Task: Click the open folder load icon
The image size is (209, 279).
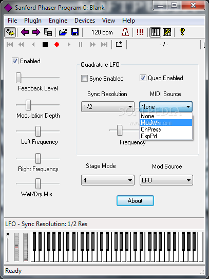Action: (63, 32)
